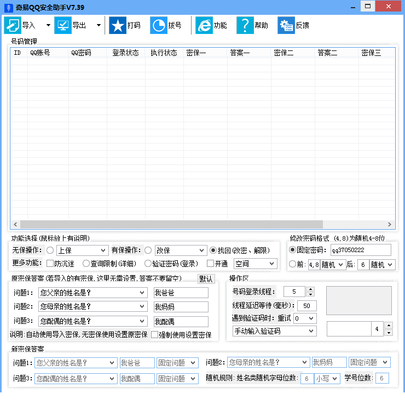
Task: Click the account list horizontal scrollbar thumb
Action: coord(171,224)
